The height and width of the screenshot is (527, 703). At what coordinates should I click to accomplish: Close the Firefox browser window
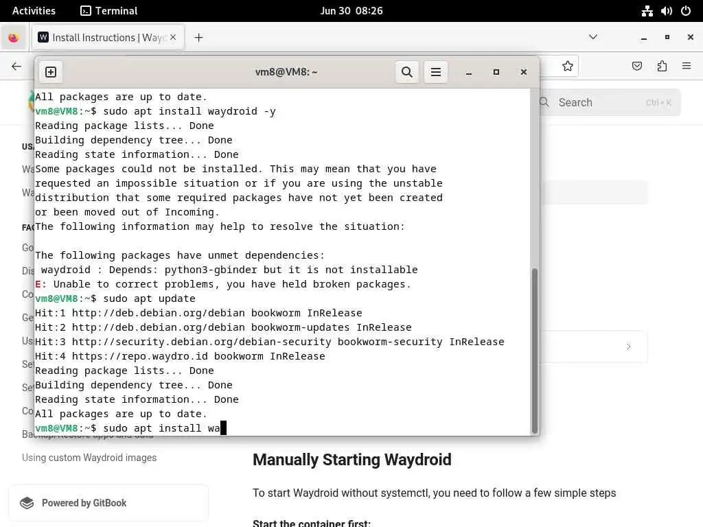691,37
